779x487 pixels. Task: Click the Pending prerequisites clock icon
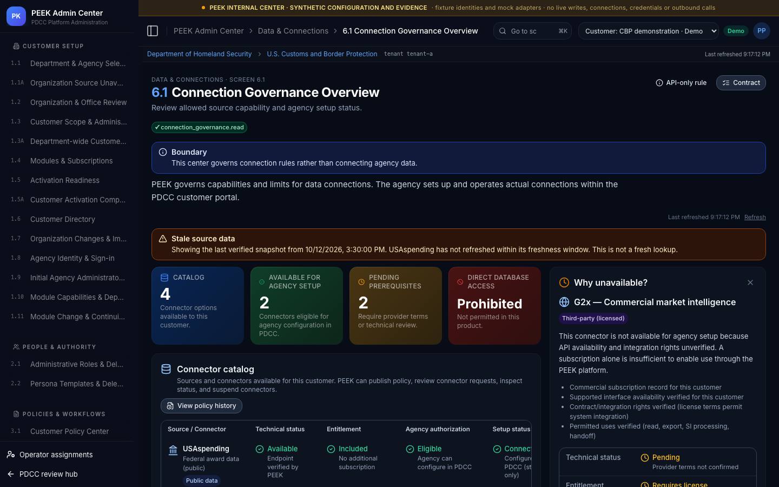[361, 282]
